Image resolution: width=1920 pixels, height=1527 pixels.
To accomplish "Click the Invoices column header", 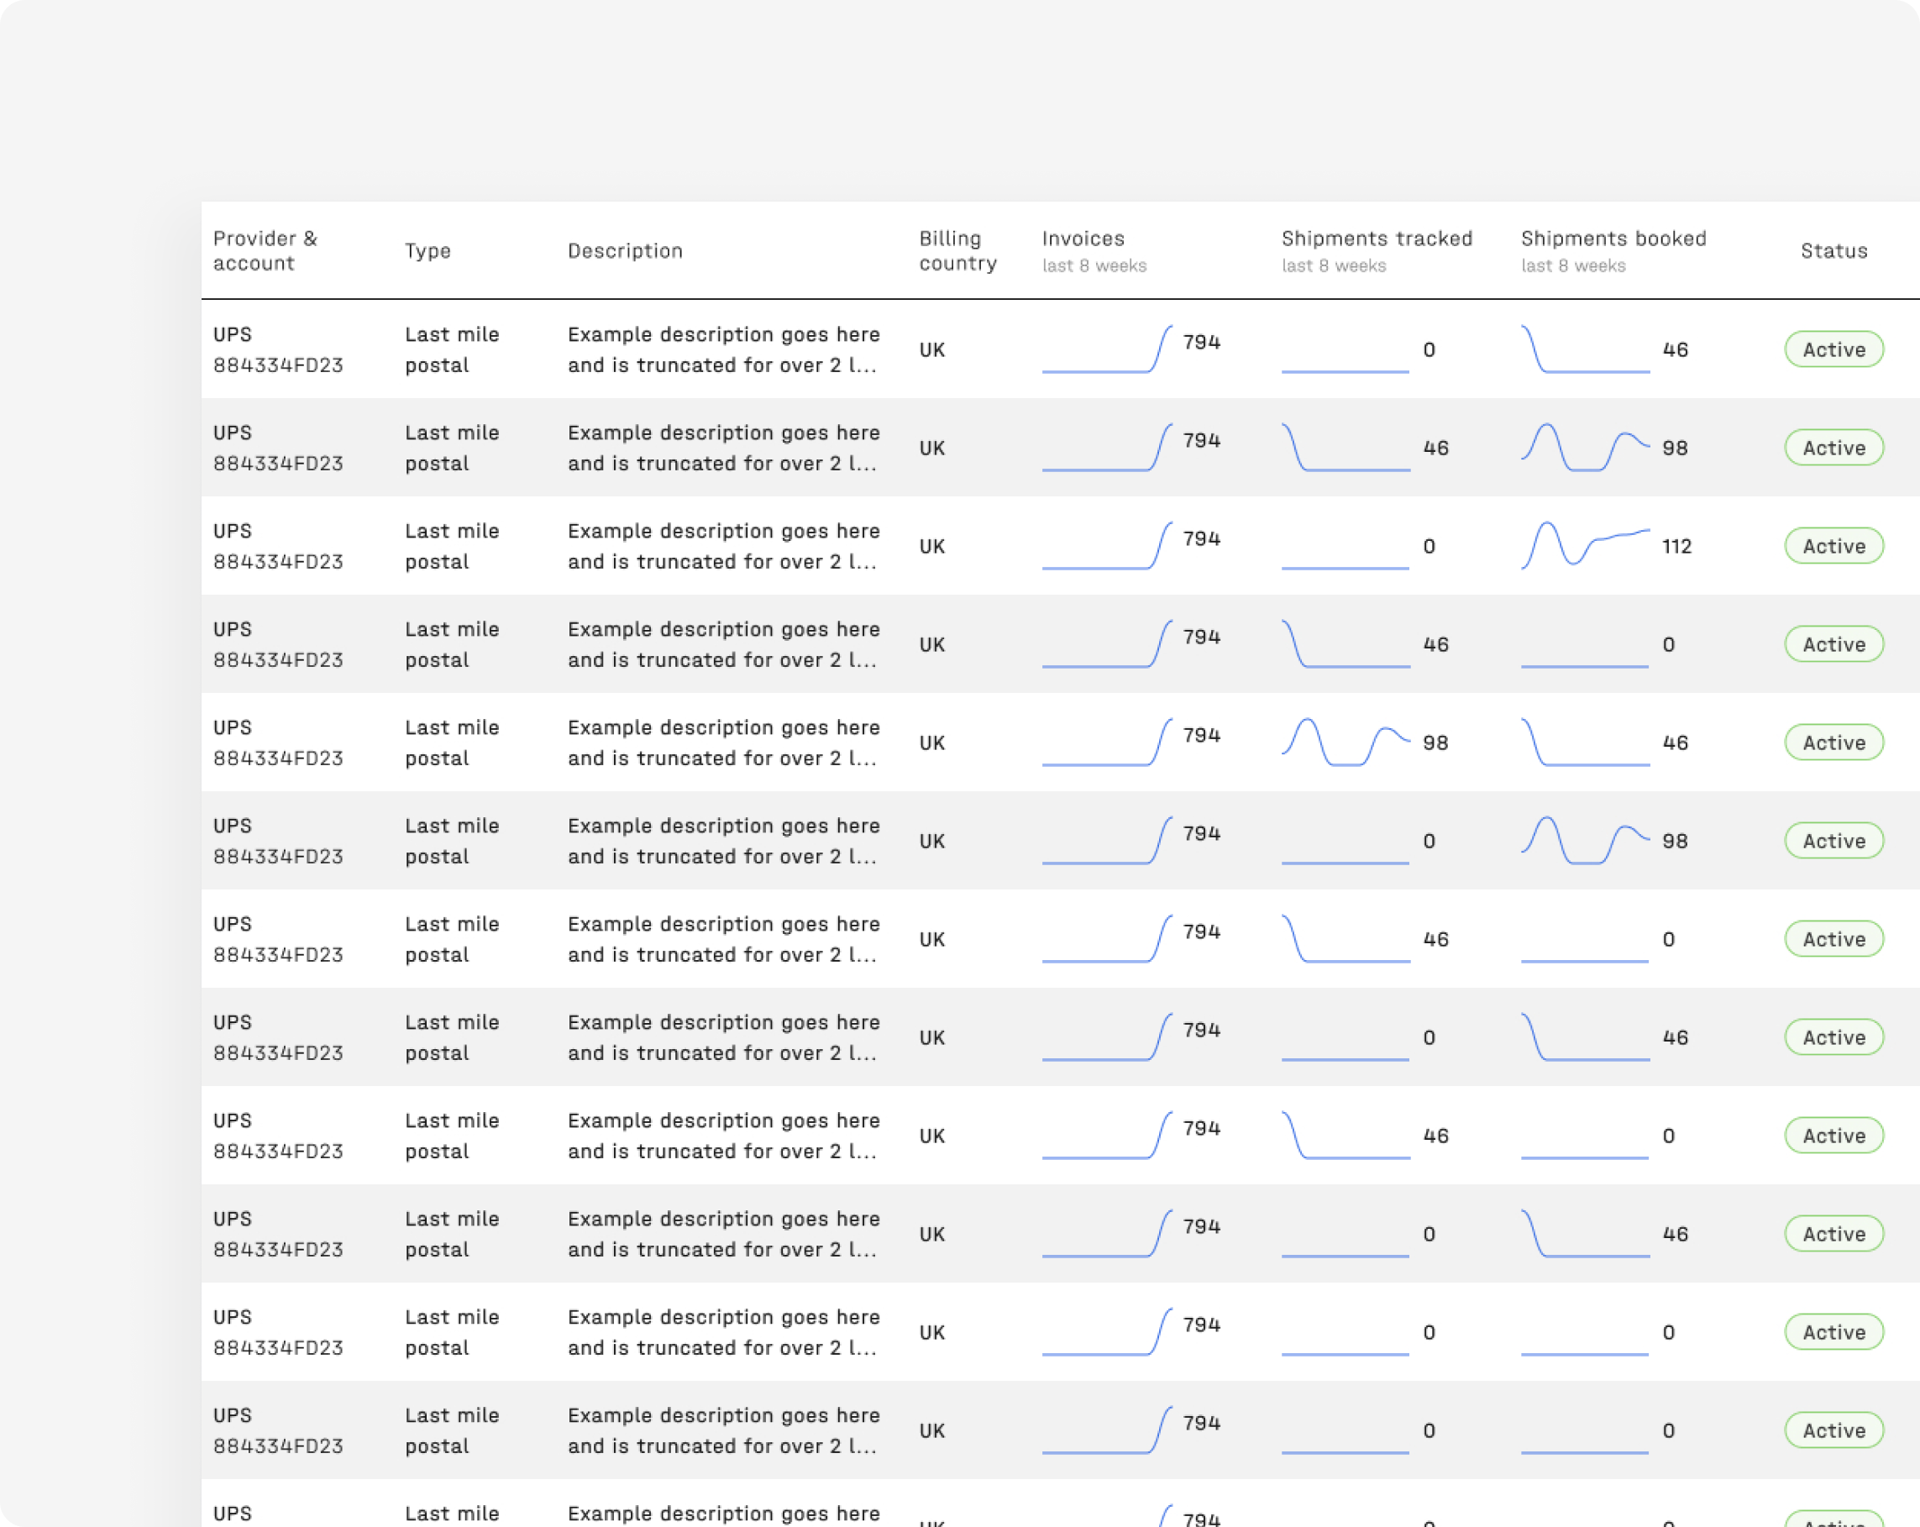I will pyautogui.click(x=1083, y=239).
